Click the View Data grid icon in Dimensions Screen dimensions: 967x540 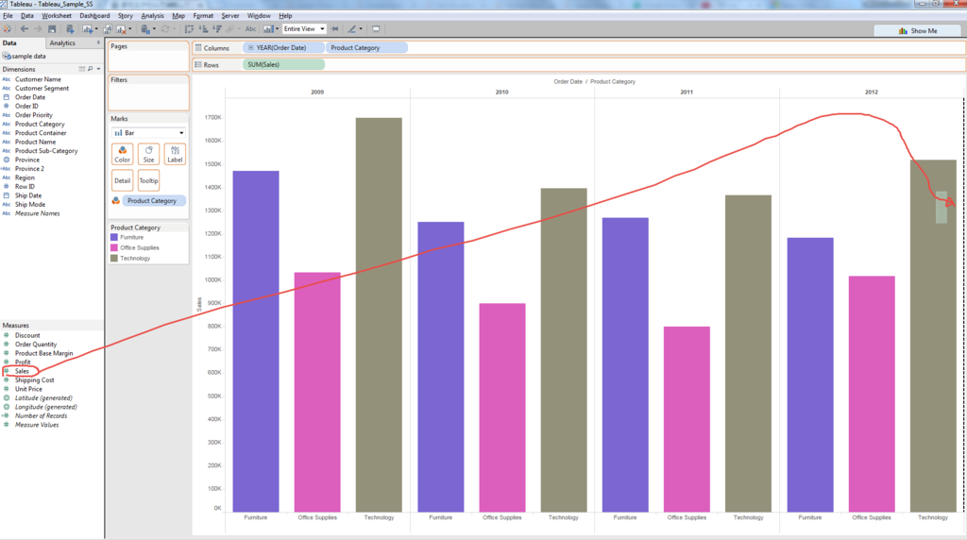tap(82, 69)
